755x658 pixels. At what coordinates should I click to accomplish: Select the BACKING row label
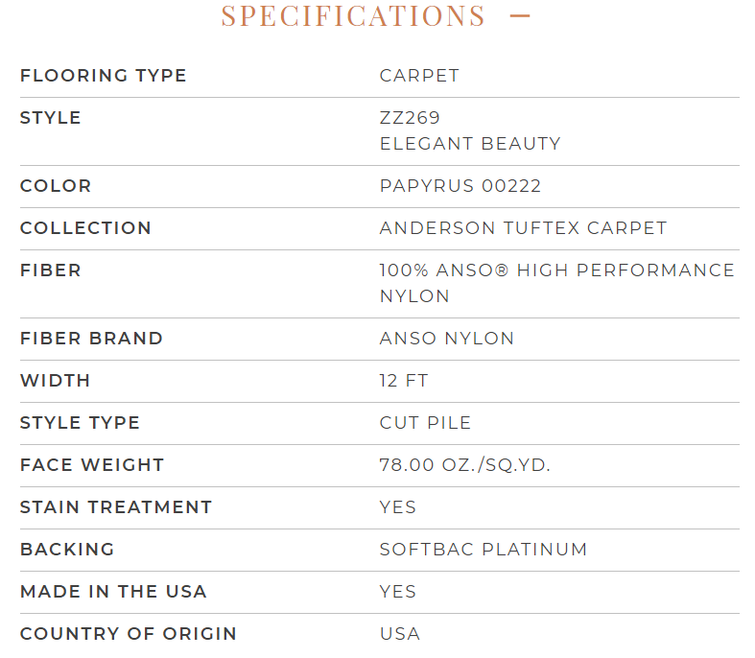coord(67,550)
